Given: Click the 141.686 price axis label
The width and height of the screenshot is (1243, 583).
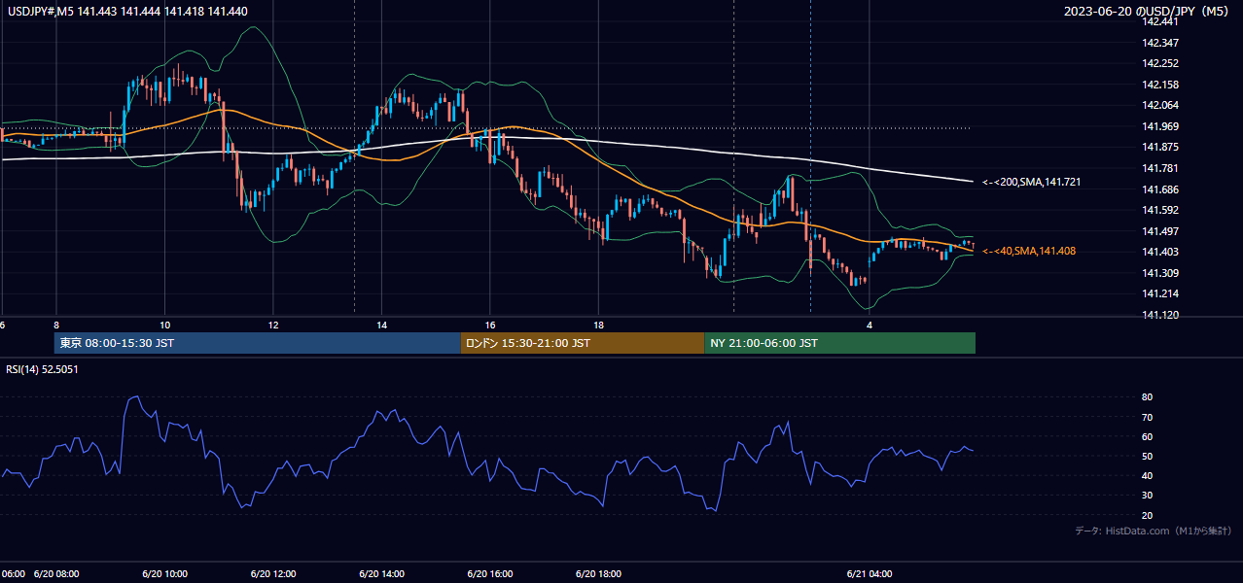Looking at the screenshot, I should click(x=1159, y=189).
